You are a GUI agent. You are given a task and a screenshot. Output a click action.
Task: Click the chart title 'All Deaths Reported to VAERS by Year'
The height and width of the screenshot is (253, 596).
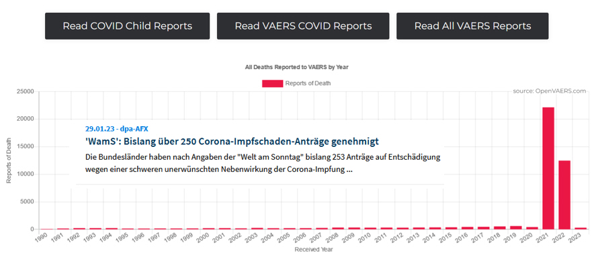[297, 67]
